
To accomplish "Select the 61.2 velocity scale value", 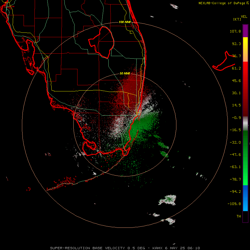I will [236, 68].
